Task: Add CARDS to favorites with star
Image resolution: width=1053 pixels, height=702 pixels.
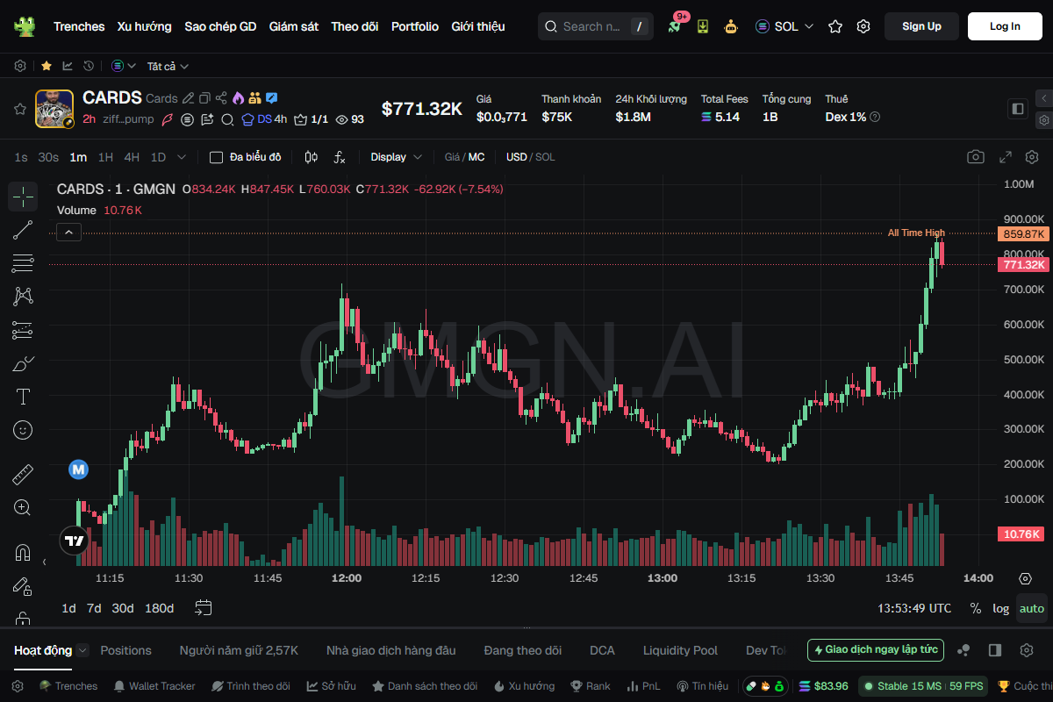Action: pyautogui.click(x=19, y=109)
